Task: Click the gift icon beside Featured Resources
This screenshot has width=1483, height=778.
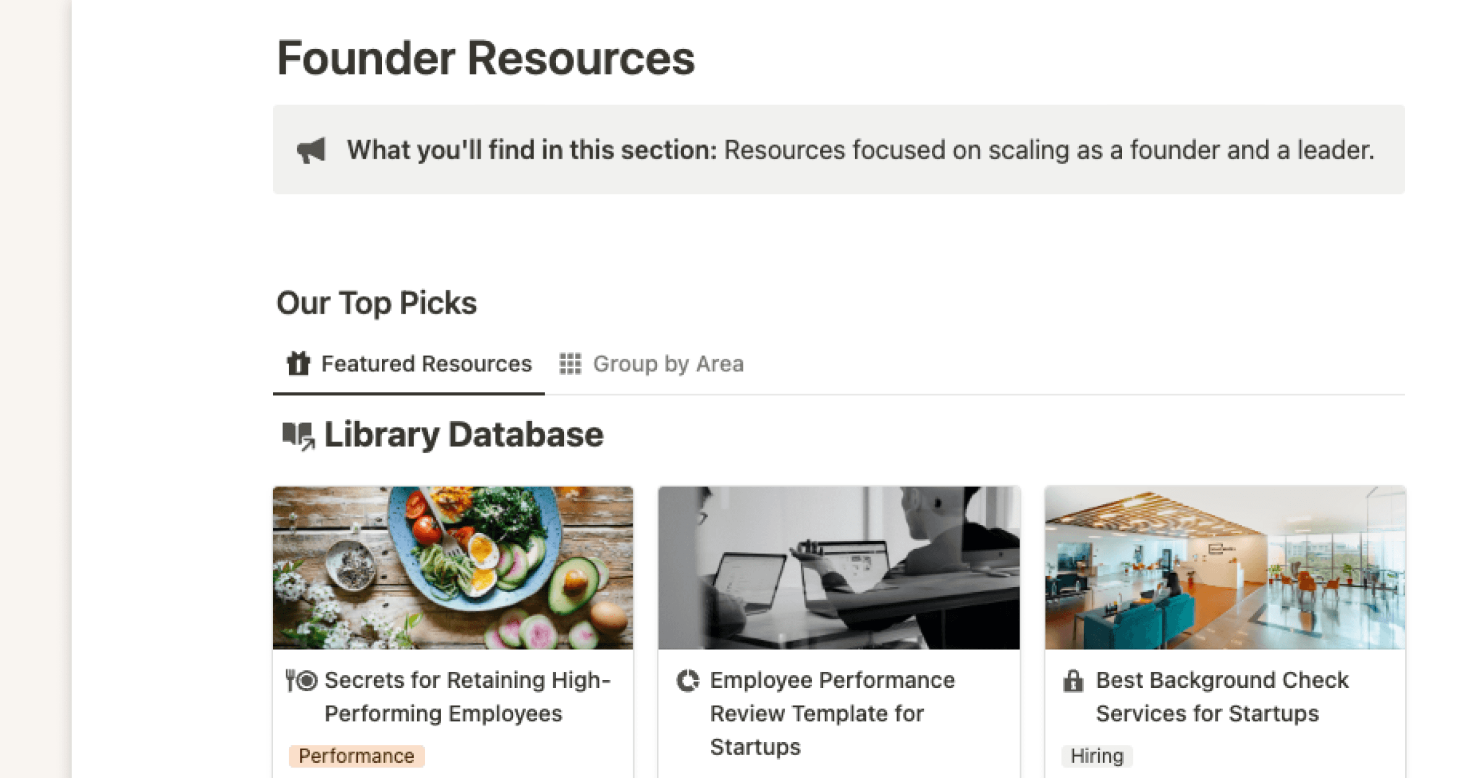Action: pyautogui.click(x=298, y=364)
